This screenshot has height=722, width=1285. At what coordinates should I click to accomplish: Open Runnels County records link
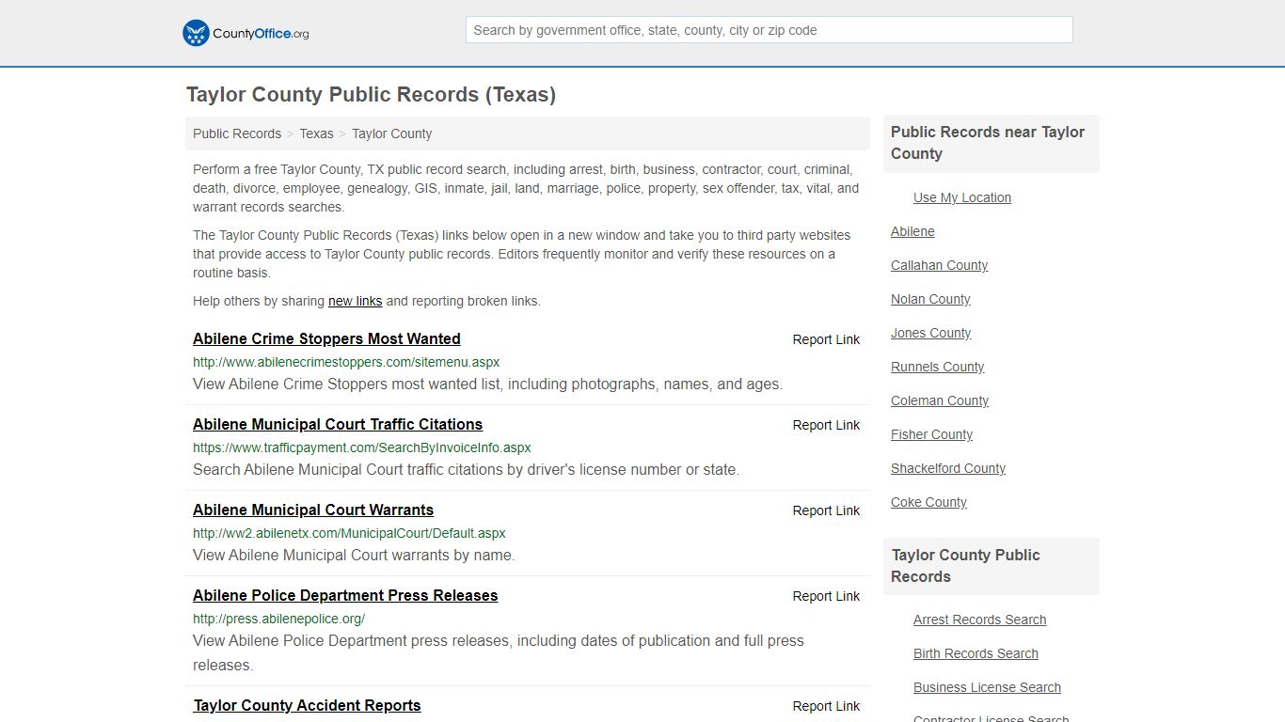[x=937, y=367]
